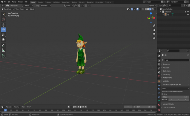Screen dimensions: 190x116
Task: Open the Object Mode dropdown
Action: (8, 9)
